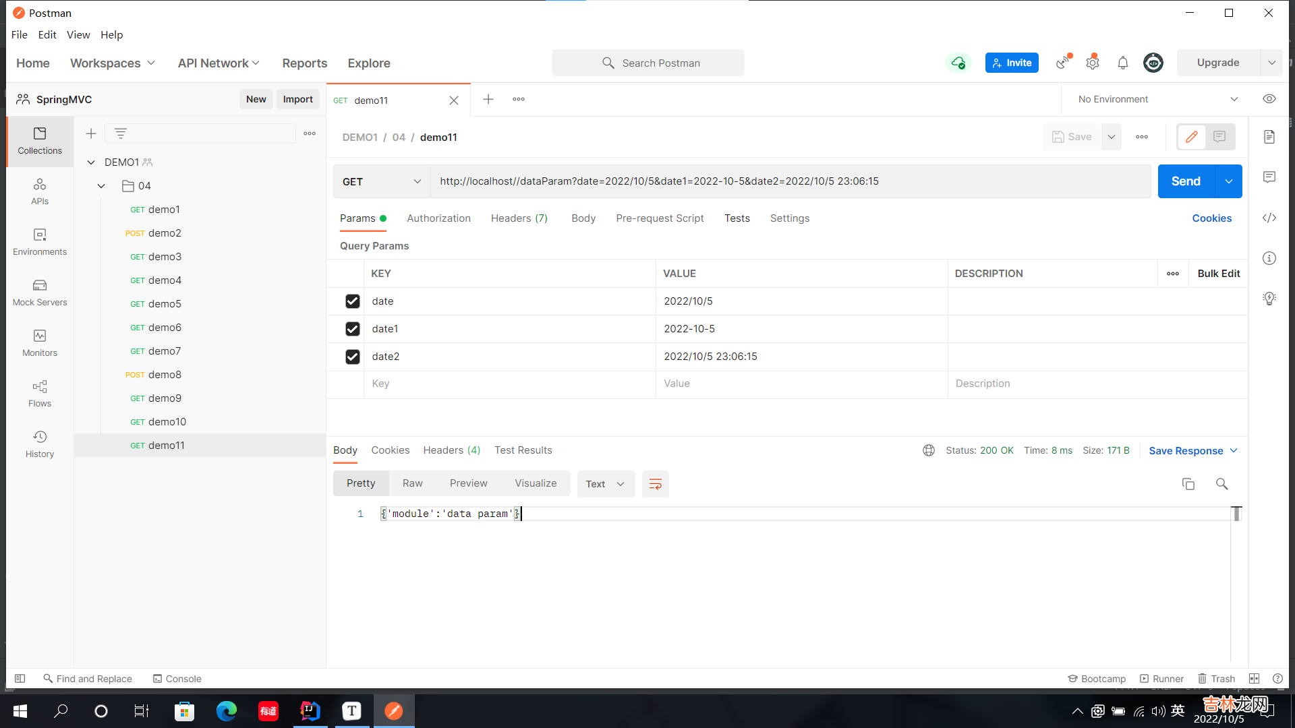Click the environment quick look eye icon
Image resolution: width=1295 pixels, height=728 pixels.
point(1269,99)
